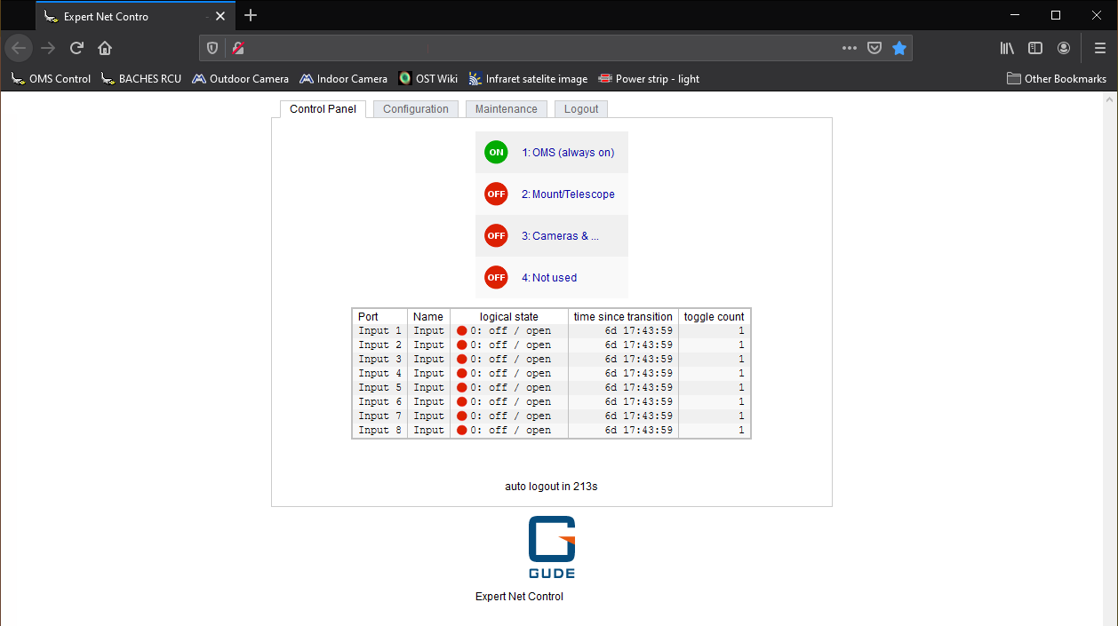
Task: Open the Library icon in toolbar
Action: pyautogui.click(x=1007, y=48)
